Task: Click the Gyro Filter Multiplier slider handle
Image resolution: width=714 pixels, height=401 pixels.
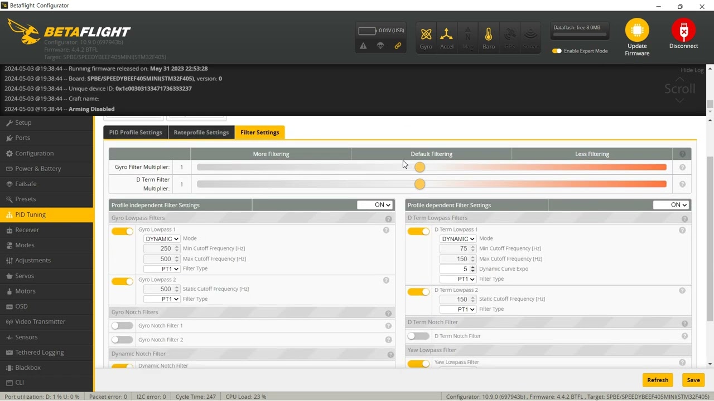Action: [x=419, y=167]
